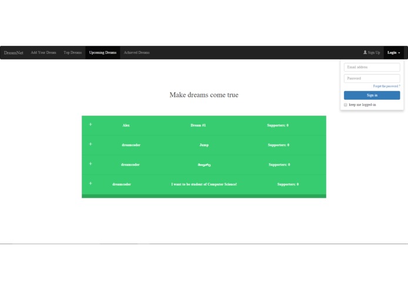Click Supporters: 0 in Alex row
The height and width of the screenshot is (290, 408).
point(278,126)
